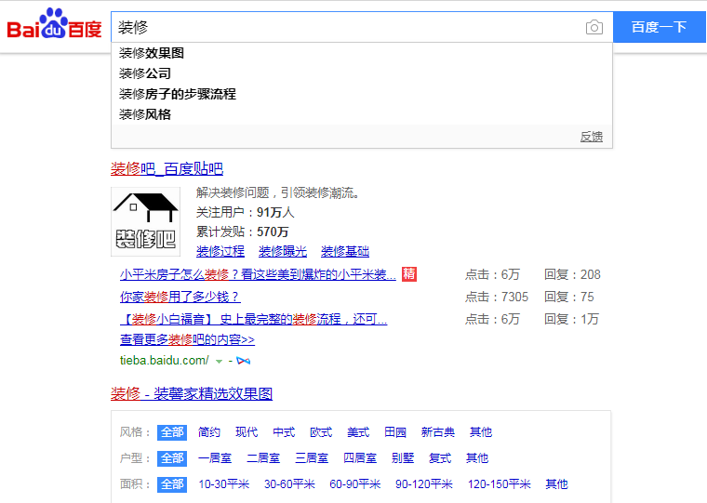The image size is (707, 503).
Task: Click the 装修吧 house thumbnail
Action: point(146,221)
